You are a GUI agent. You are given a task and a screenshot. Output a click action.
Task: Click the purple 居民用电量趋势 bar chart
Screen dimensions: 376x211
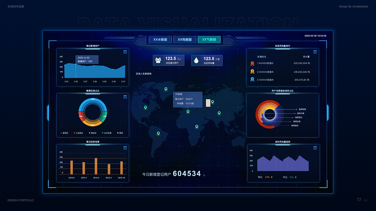coord(283,163)
